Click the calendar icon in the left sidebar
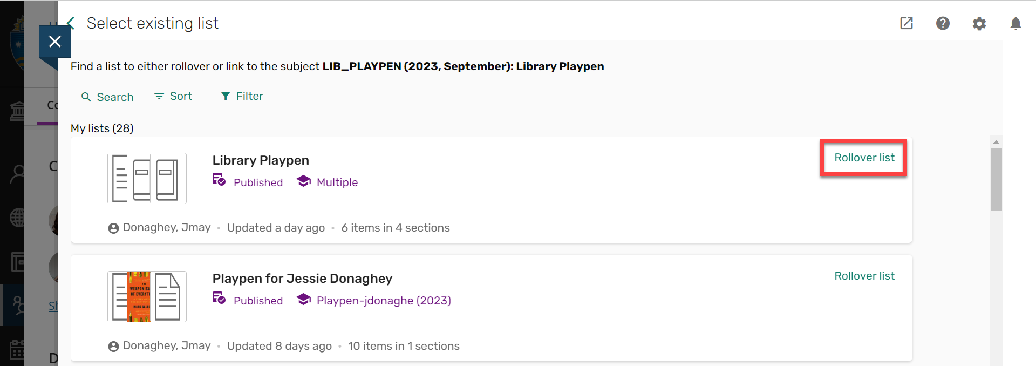The width and height of the screenshot is (1036, 366). pyautogui.click(x=18, y=350)
